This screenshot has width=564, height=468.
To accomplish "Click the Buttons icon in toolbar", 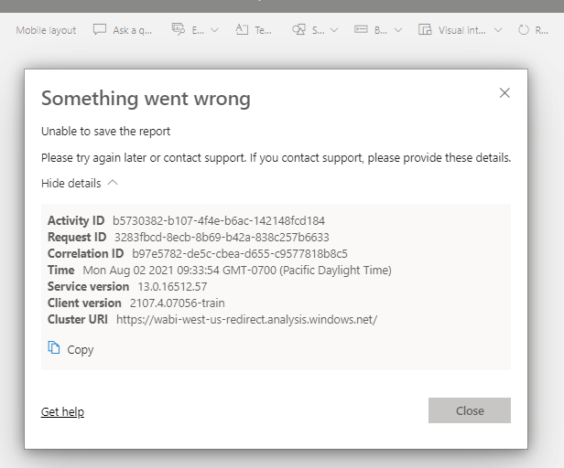I will coord(361,29).
